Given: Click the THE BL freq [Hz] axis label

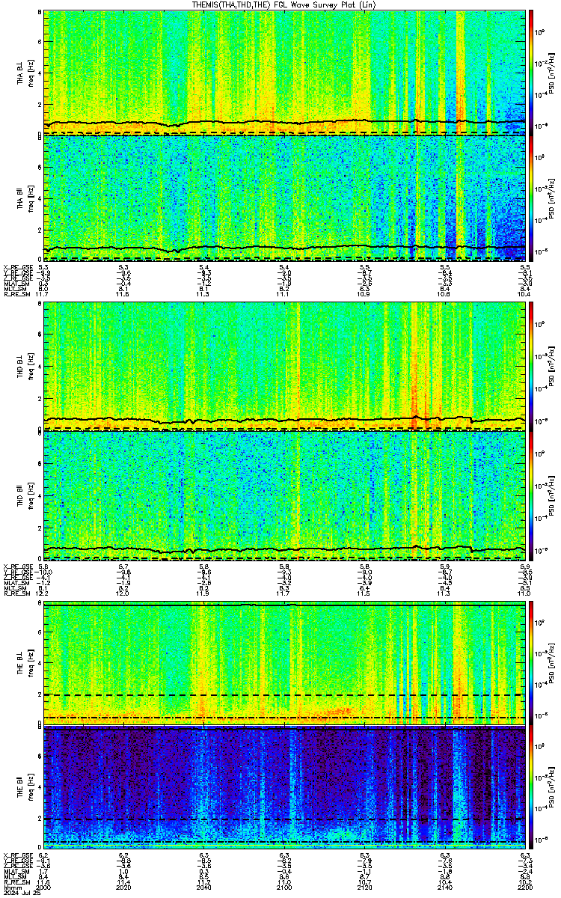Looking at the screenshot, I should pyautogui.click(x=30, y=663).
